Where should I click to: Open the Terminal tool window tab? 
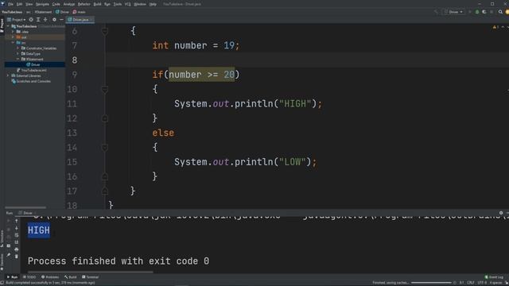90,277
